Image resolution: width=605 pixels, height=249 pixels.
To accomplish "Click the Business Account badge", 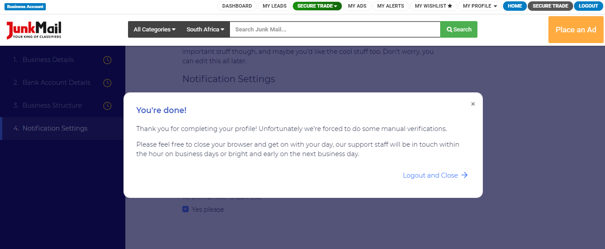I will pyautogui.click(x=25, y=7).
